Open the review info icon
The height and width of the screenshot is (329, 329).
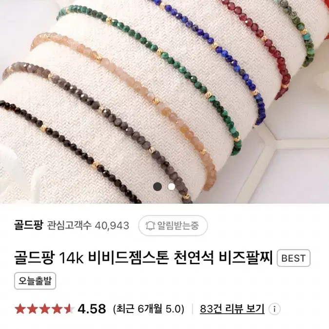(x=274, y=309)
